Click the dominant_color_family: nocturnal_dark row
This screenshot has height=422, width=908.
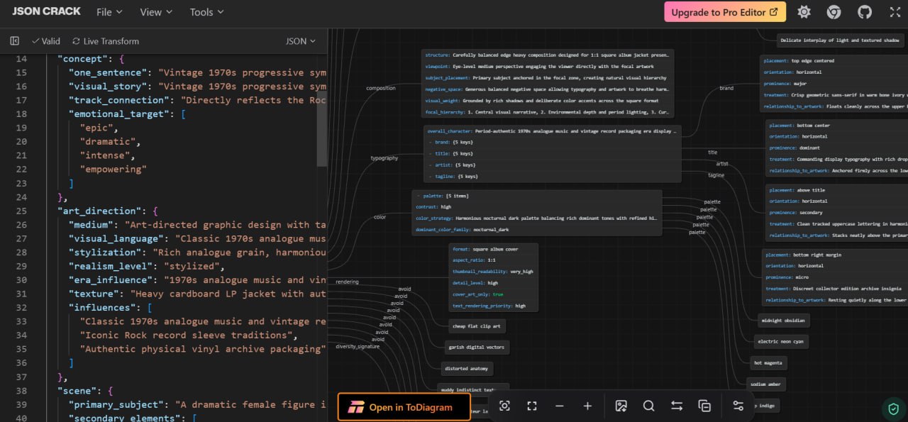(537, 230)
